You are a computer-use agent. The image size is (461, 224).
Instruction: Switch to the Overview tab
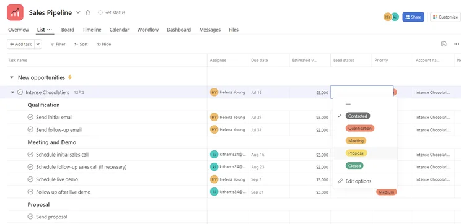(x=19, y=30)
